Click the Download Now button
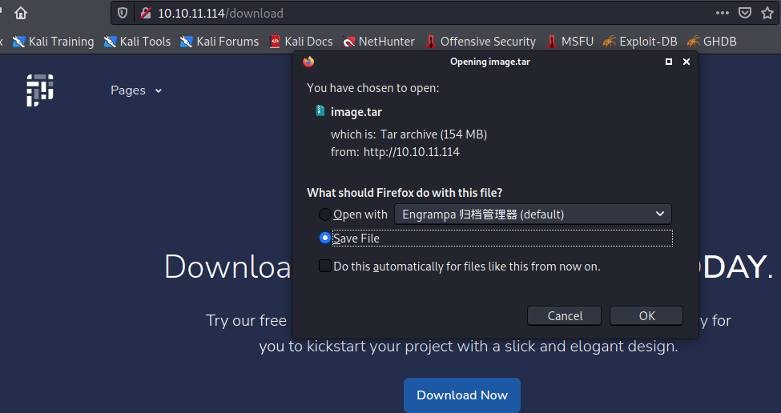 (462, 395)
